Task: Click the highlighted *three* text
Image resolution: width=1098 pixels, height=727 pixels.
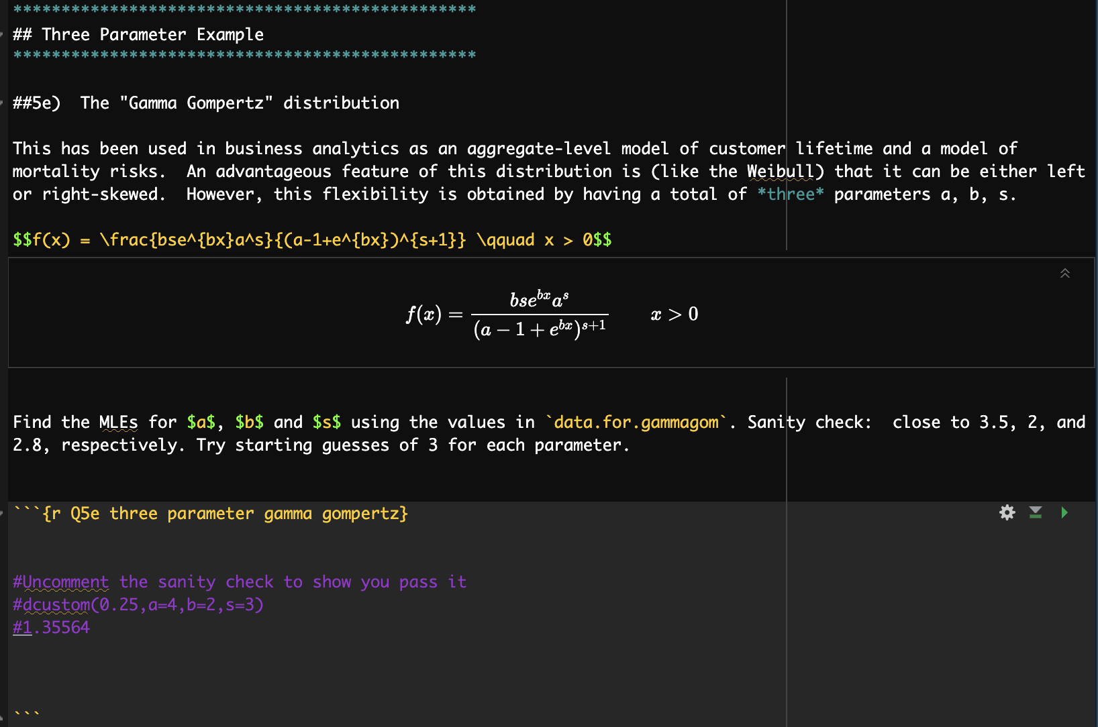Action: 791,194
